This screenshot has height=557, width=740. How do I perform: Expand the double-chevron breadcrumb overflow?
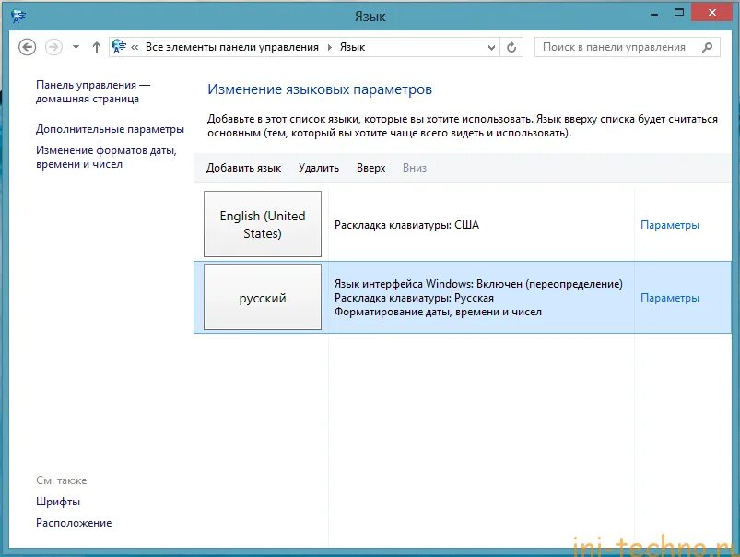tap(135, 47)
